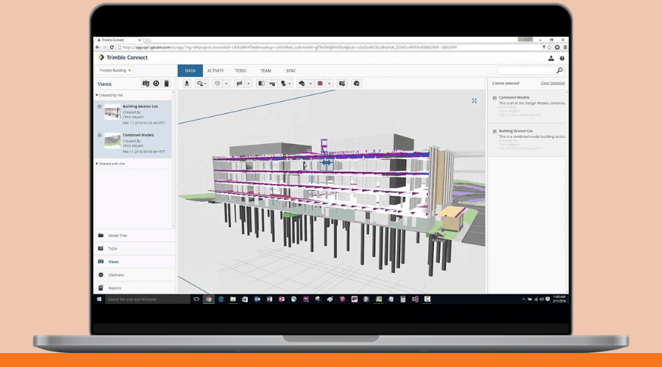The image size is (662, 367).
Task: Uncheck the Building Section Cut view checkbox
Action: pos(99,106)
